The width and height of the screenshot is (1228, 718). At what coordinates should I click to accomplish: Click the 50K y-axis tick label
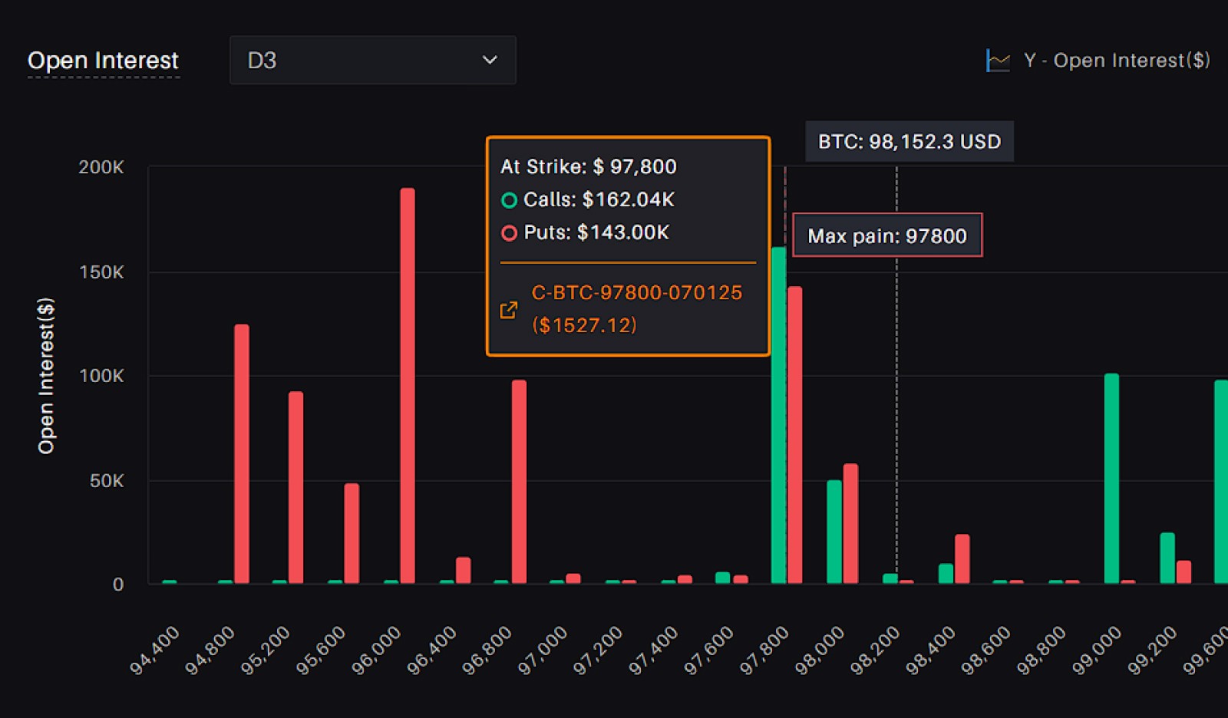pyautogui.click(x=107, y=481)
